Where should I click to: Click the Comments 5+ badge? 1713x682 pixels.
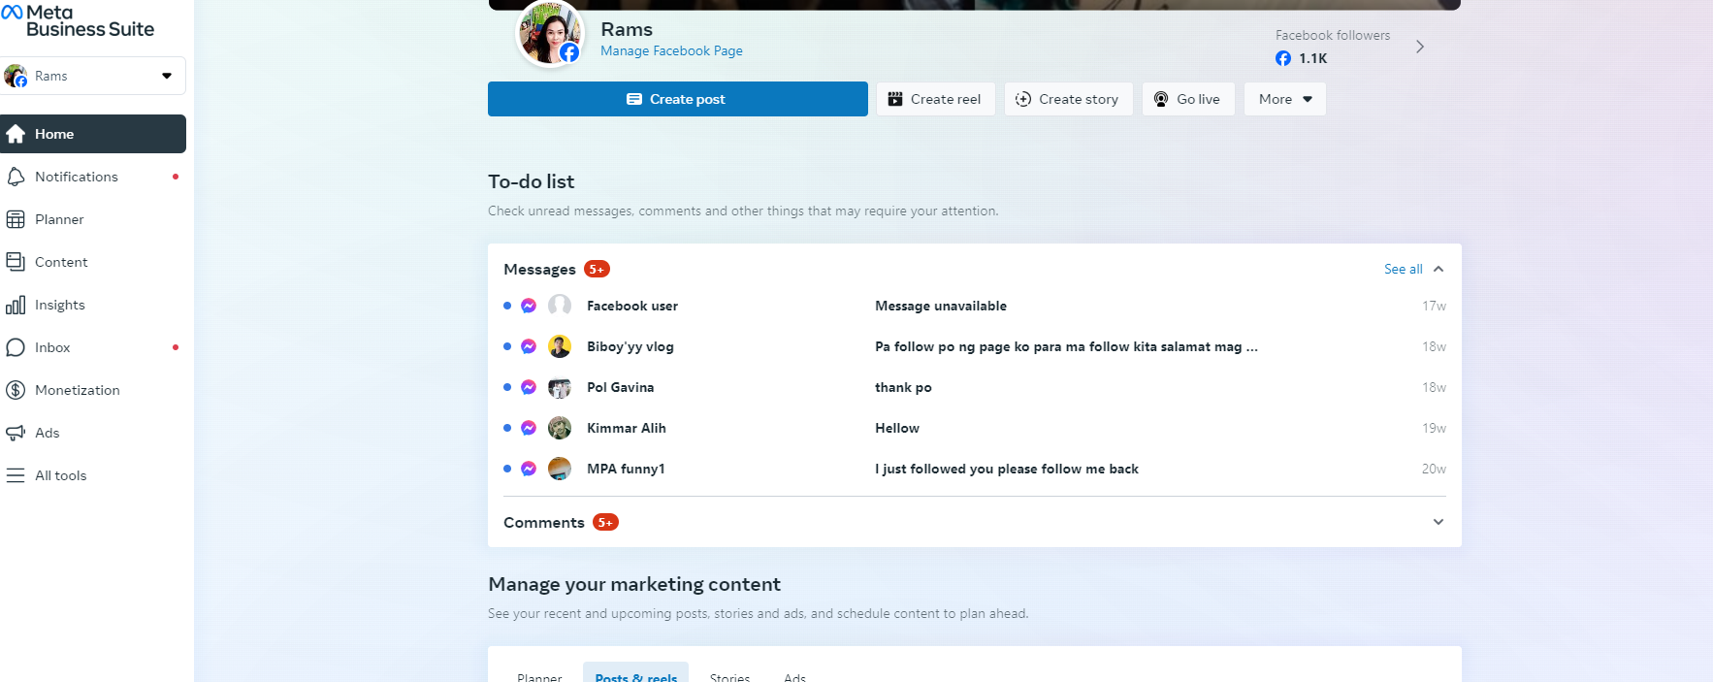point(605,522)
